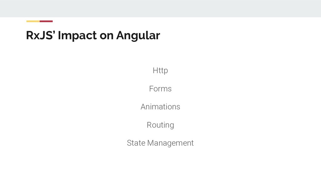Click the word Management in the list
Image resolution: width=321 pixels, height=181 pixels.
click(x=171, y=143)
